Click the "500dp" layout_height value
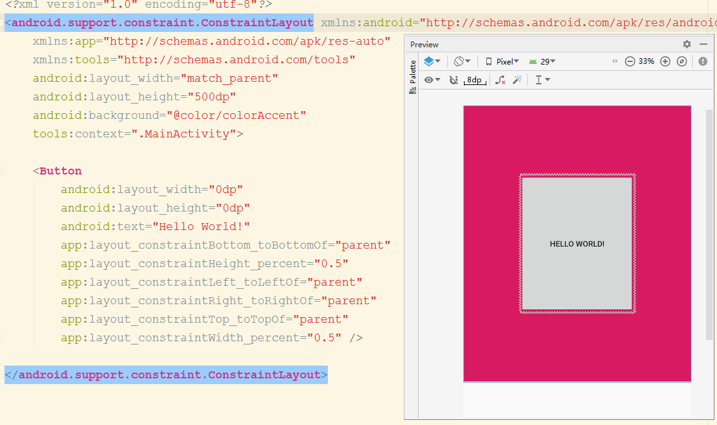Image resolution: width=717 pixels, height=425 pixels. (x=212, y=97)
